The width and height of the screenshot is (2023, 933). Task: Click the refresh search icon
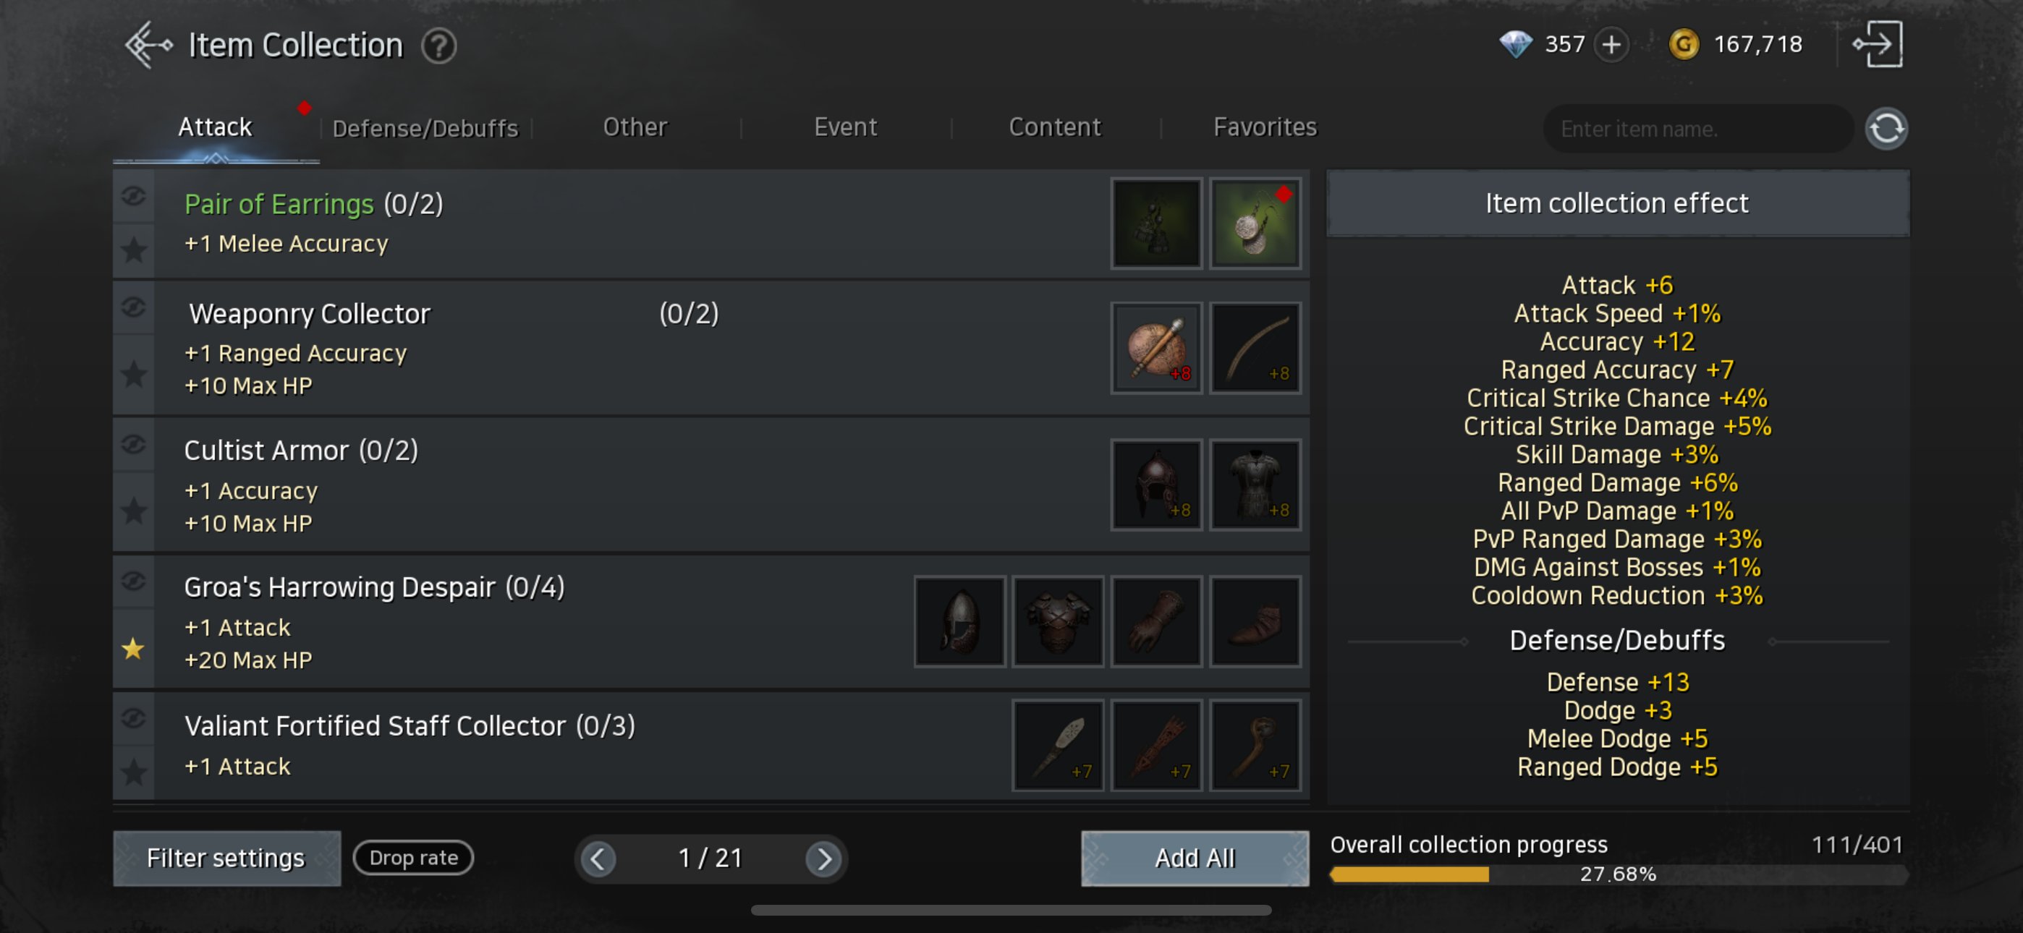[1886, 128]
